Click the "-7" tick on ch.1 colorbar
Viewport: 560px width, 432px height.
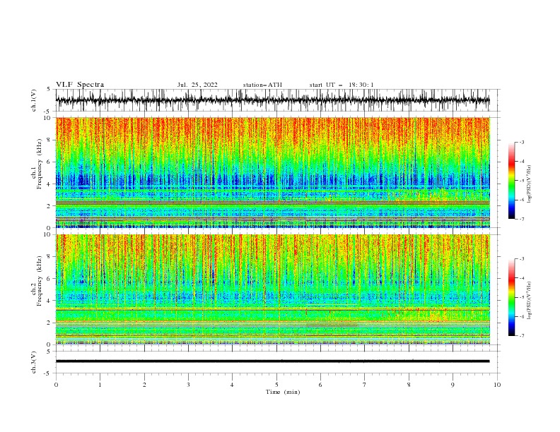(521, 219)
